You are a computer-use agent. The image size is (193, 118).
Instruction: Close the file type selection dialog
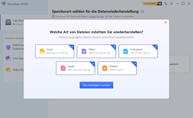(x=166, y=23)
